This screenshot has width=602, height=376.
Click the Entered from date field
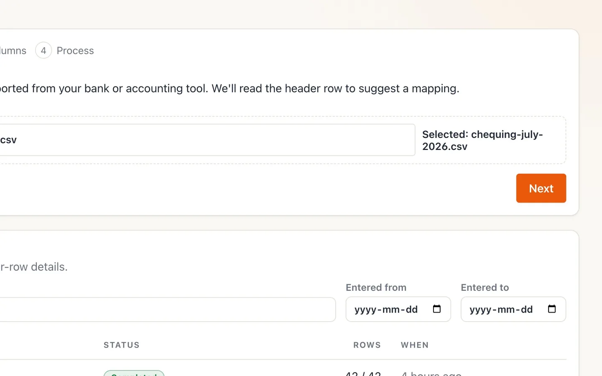pos(398,309)
